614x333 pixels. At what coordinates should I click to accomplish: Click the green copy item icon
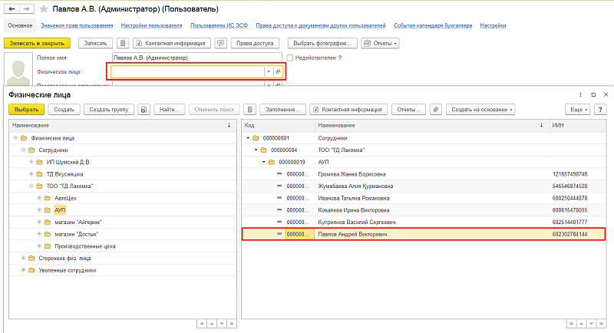tap(144, 110)
